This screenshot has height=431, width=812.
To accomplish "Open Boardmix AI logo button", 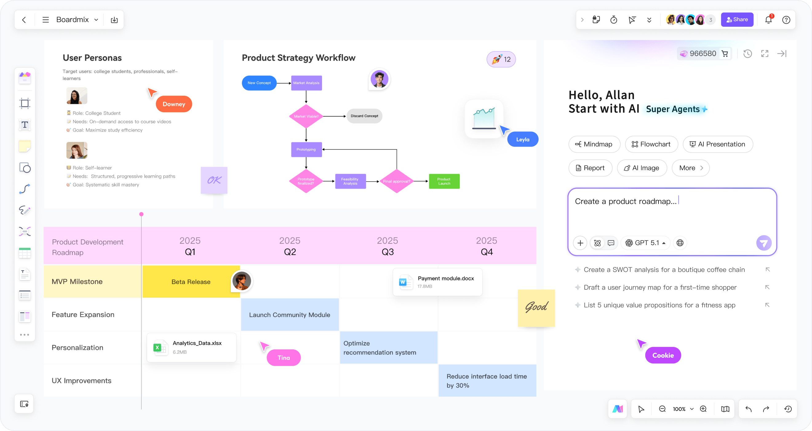I will [618, 409].
